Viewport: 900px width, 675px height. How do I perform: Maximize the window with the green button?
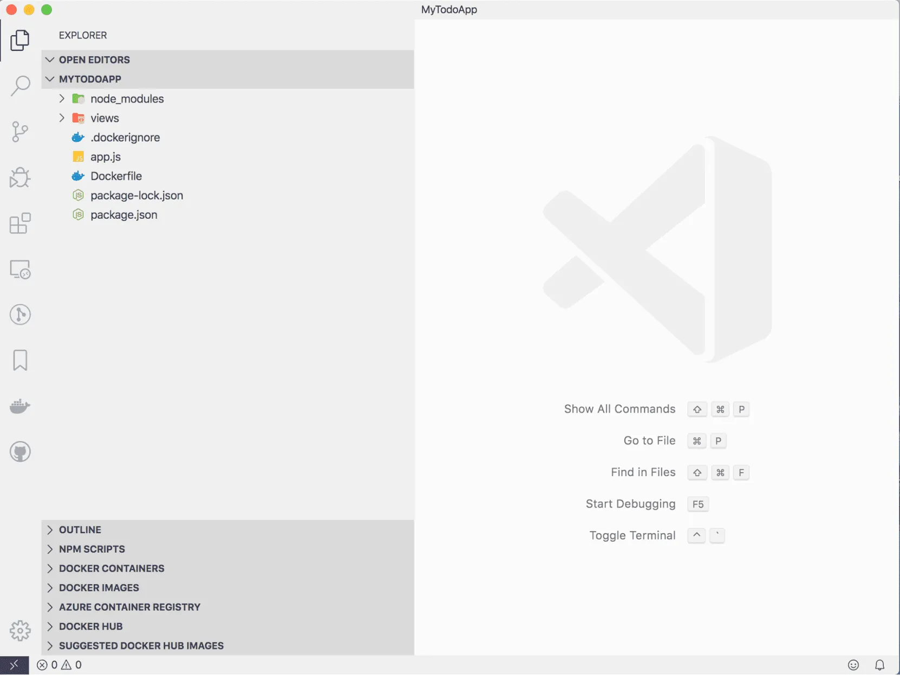47,10
